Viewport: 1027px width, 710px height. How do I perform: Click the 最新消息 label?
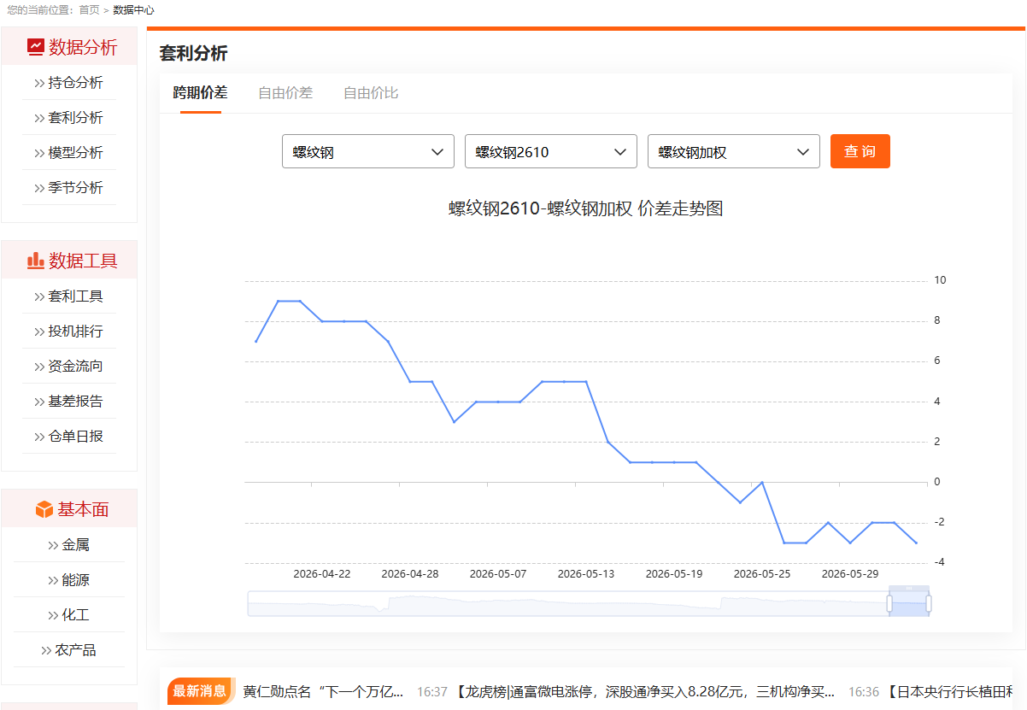(200, 691)
